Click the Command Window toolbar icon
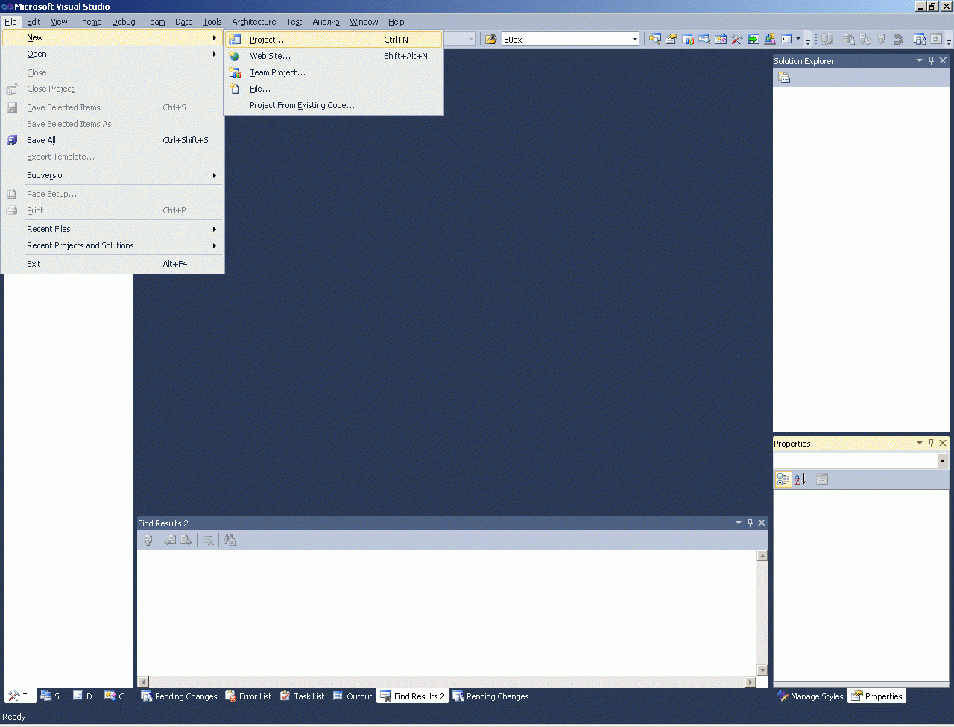 pos(786,40)
